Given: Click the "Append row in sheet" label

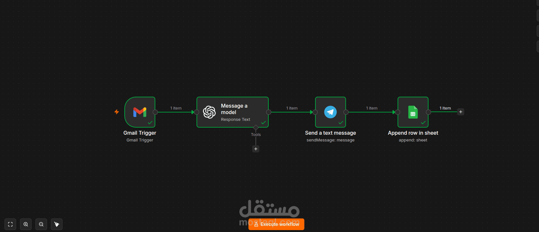Looking at the screenshot, I should [413, 133].
